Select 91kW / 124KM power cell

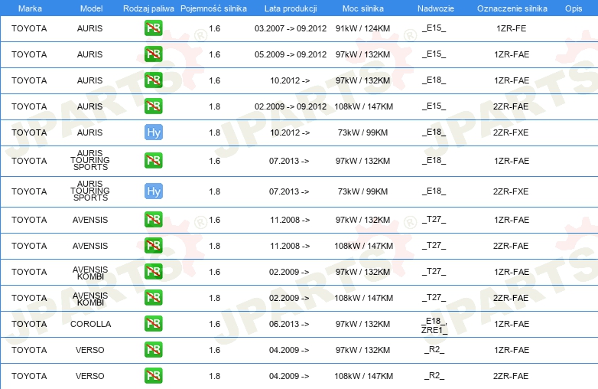pyautogui.click(x=362, y=28)
